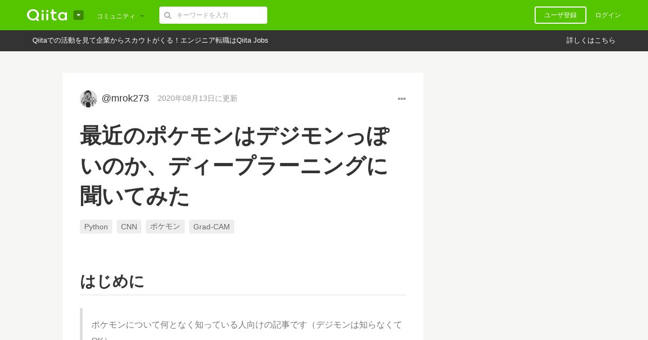The height and width of the screenshot is (340, 648).
Task: Open the ログイン link
Action: click(x=608, y=15)
